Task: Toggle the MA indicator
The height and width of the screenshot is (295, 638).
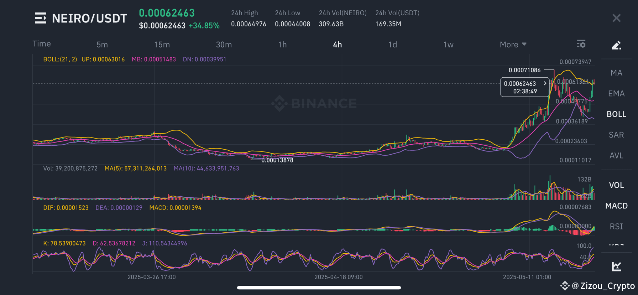Action: pos(616,73)
